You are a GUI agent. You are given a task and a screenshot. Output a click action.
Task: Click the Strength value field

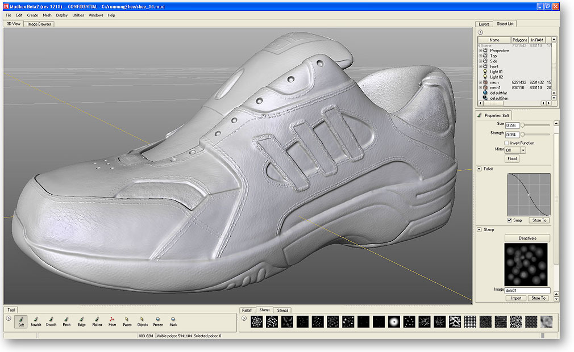[x=513, y=135]
